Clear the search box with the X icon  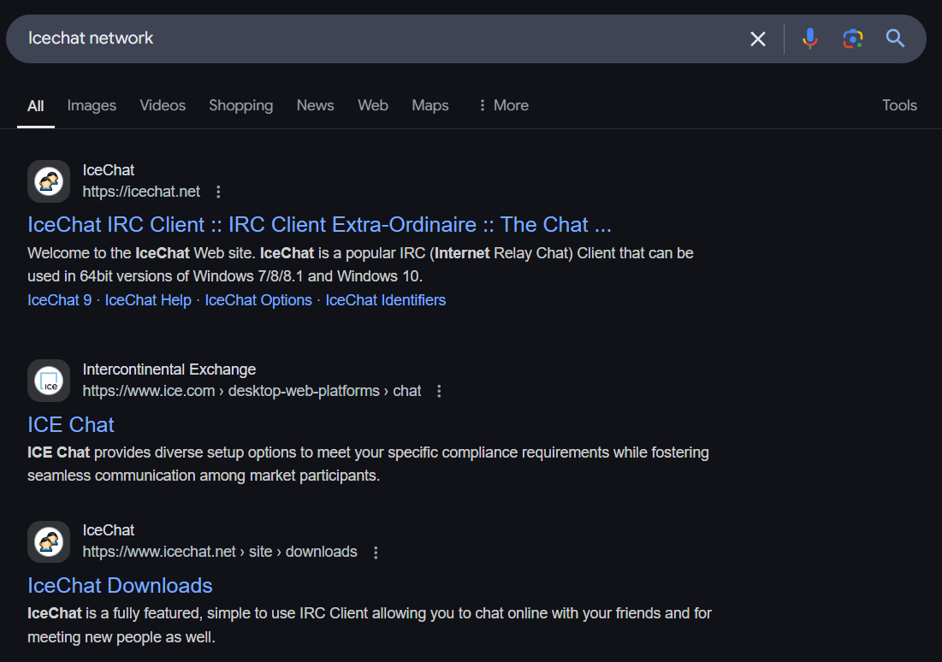[x=757, y=39]
